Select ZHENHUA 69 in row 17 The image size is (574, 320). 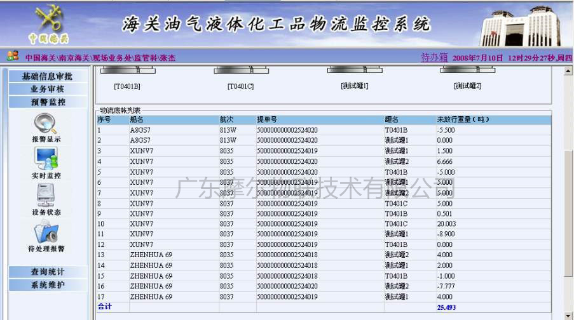(151, 297)
